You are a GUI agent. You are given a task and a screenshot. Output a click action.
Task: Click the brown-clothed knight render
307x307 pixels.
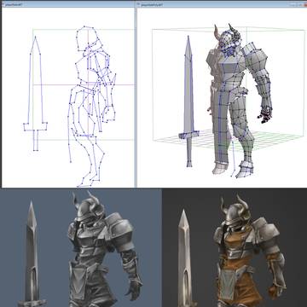pos(250,252)
